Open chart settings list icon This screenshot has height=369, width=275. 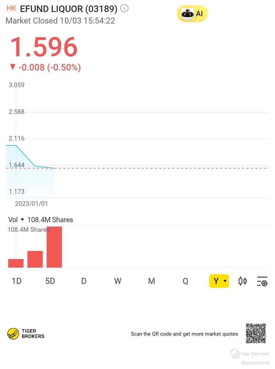[x=262, y=281]
